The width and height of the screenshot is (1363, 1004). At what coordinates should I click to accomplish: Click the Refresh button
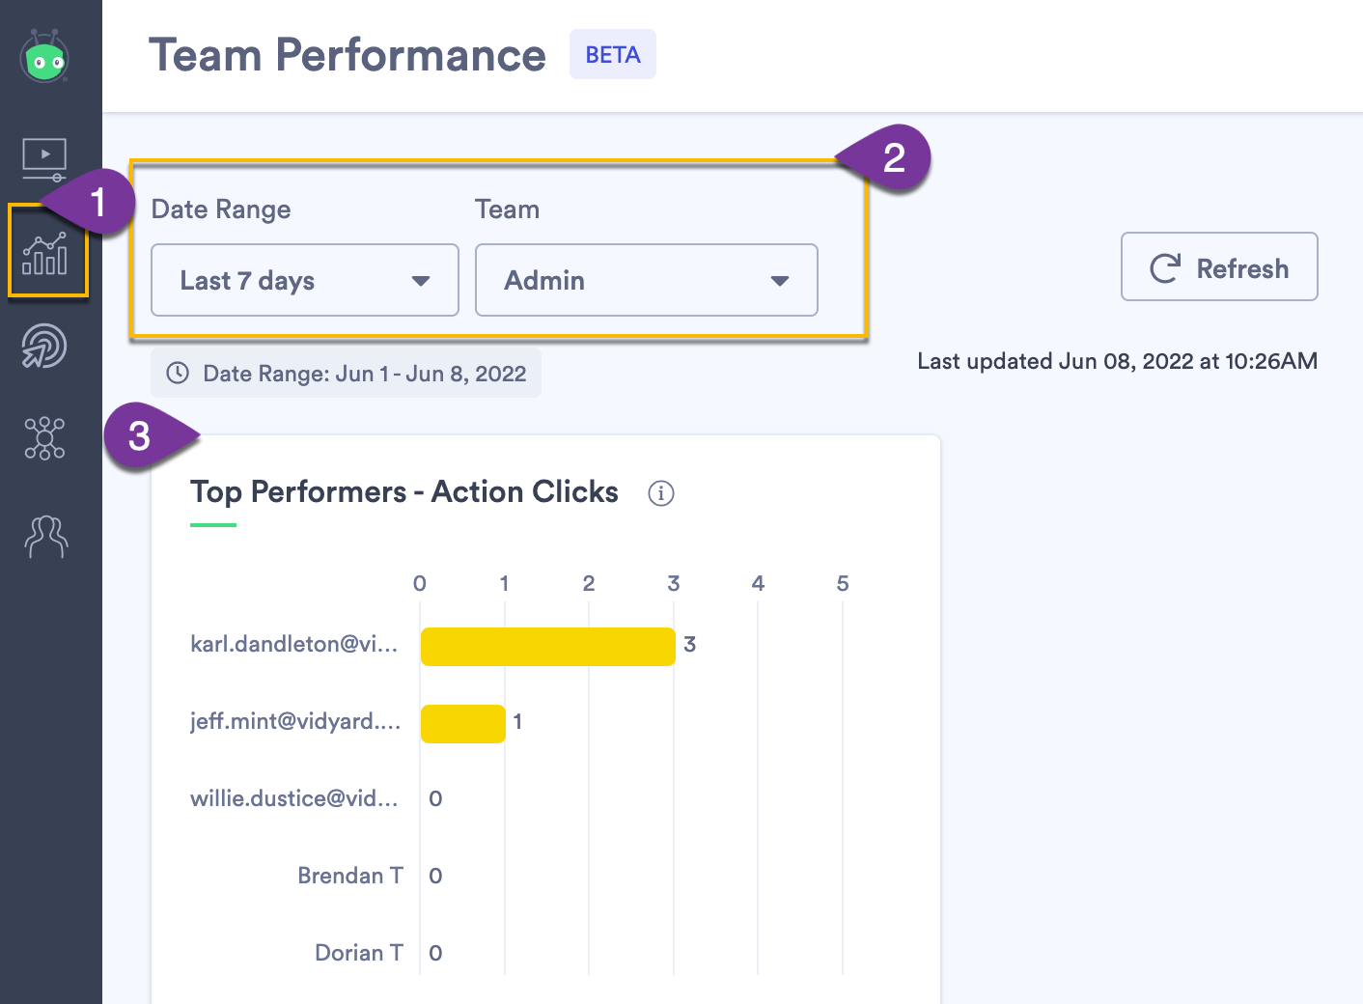click(1219, 266)
